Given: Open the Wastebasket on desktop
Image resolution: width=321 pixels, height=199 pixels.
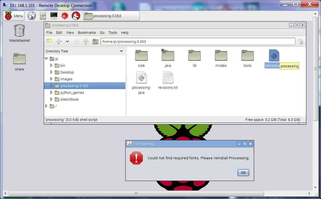Looking at the screenshot, I should point(19,31).
